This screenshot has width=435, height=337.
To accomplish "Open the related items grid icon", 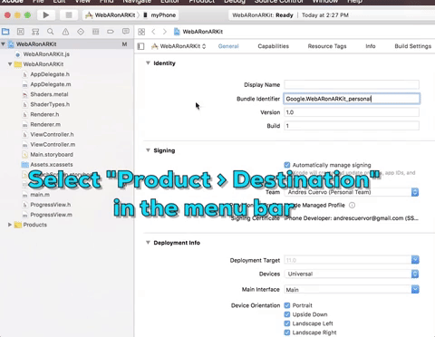I will point(141,32).
